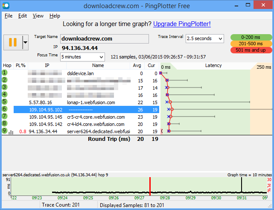Click the red packet loss marker in timeline

coord(150,186)
